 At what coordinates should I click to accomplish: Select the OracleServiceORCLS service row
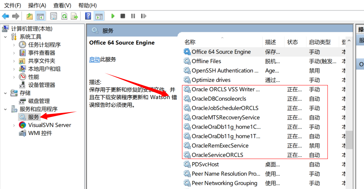(217, 155)
